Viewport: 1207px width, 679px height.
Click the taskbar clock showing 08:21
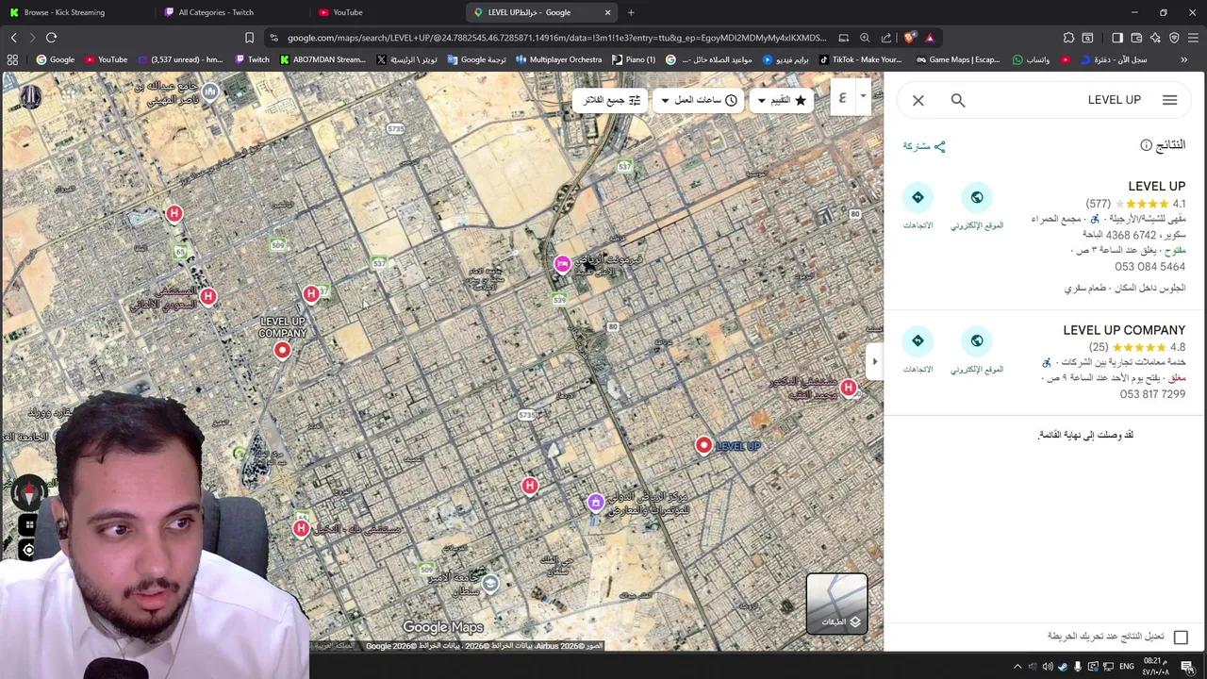pos(1155,667)
